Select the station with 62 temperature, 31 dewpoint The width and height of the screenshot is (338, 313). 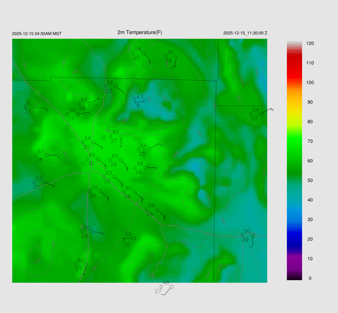click(36, 107)
